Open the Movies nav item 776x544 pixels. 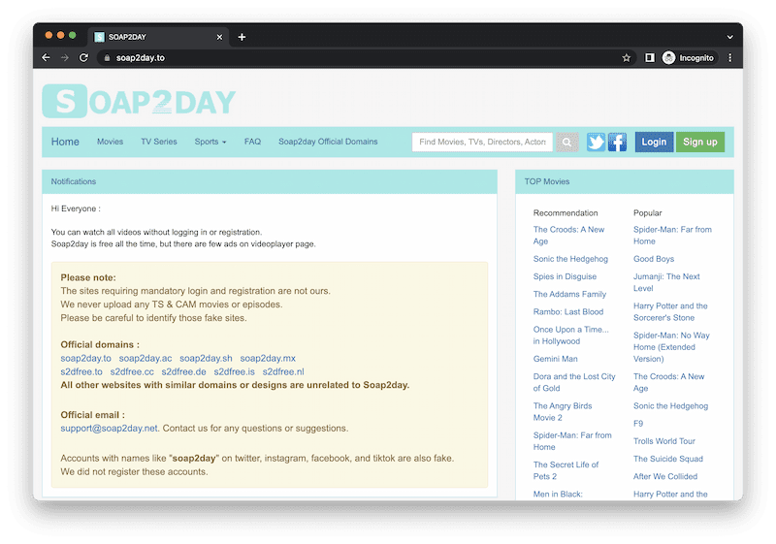coord(110,142)
